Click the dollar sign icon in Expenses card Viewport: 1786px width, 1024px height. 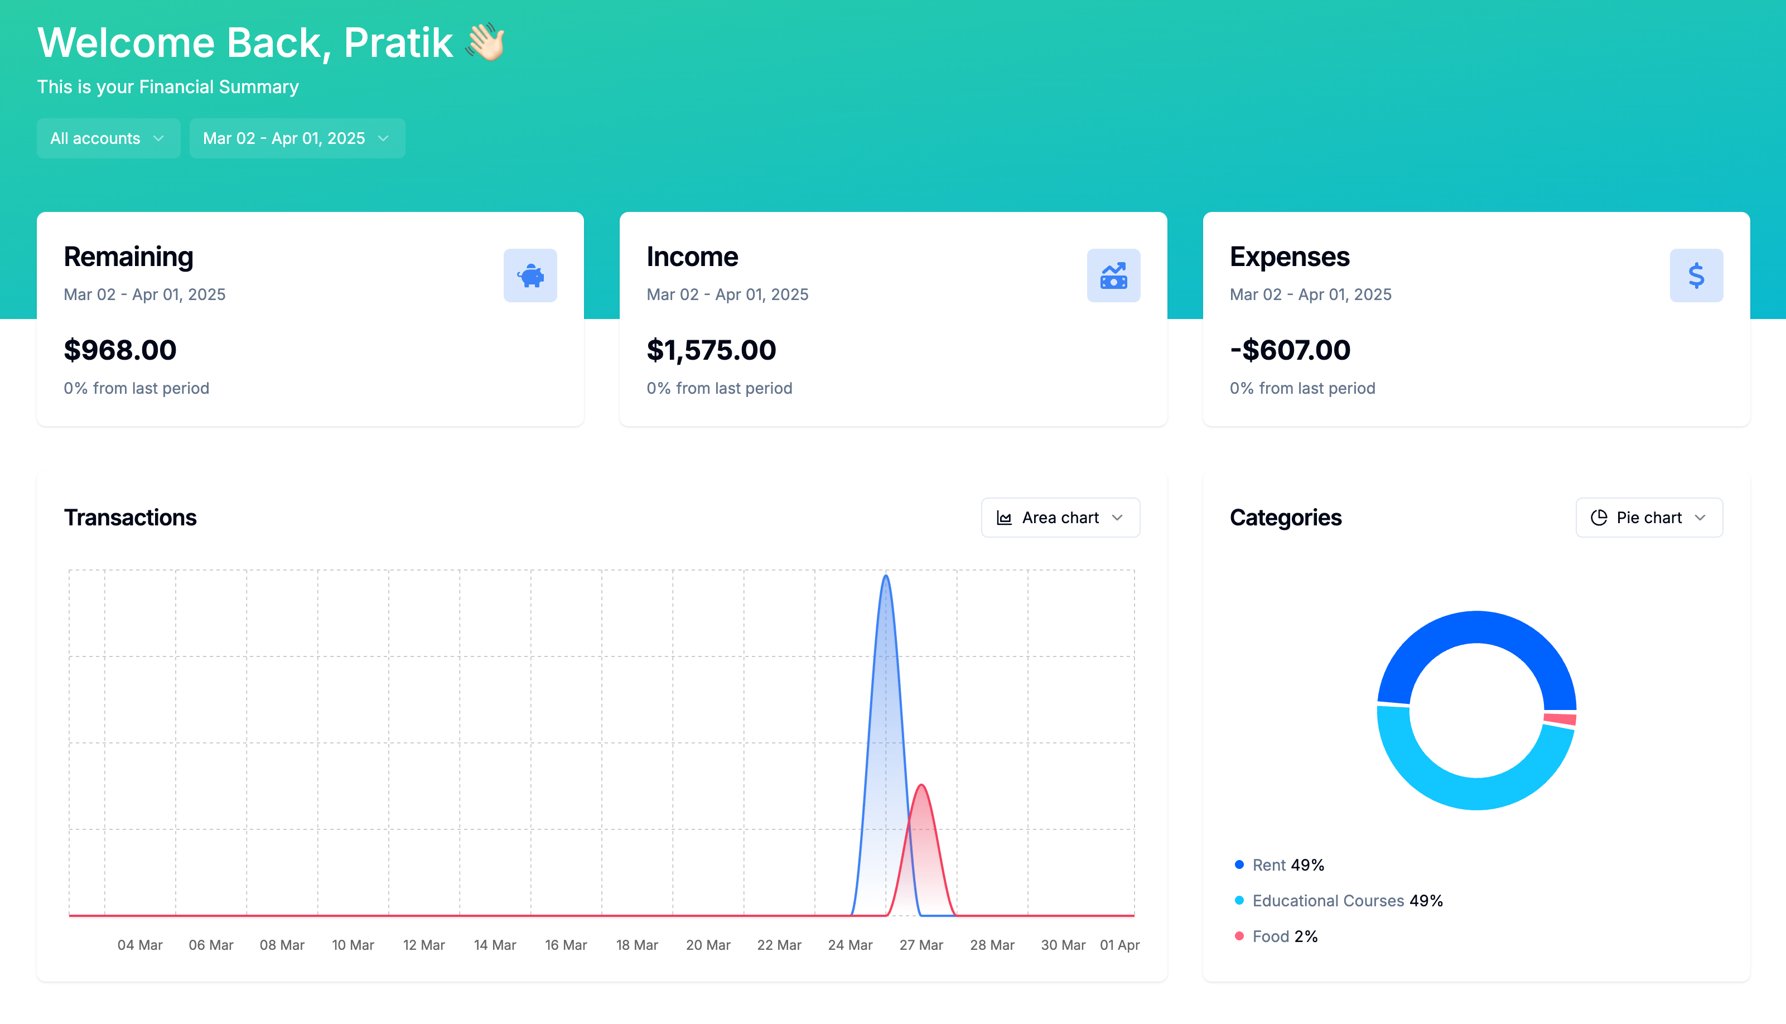[x=1696, y=276]
